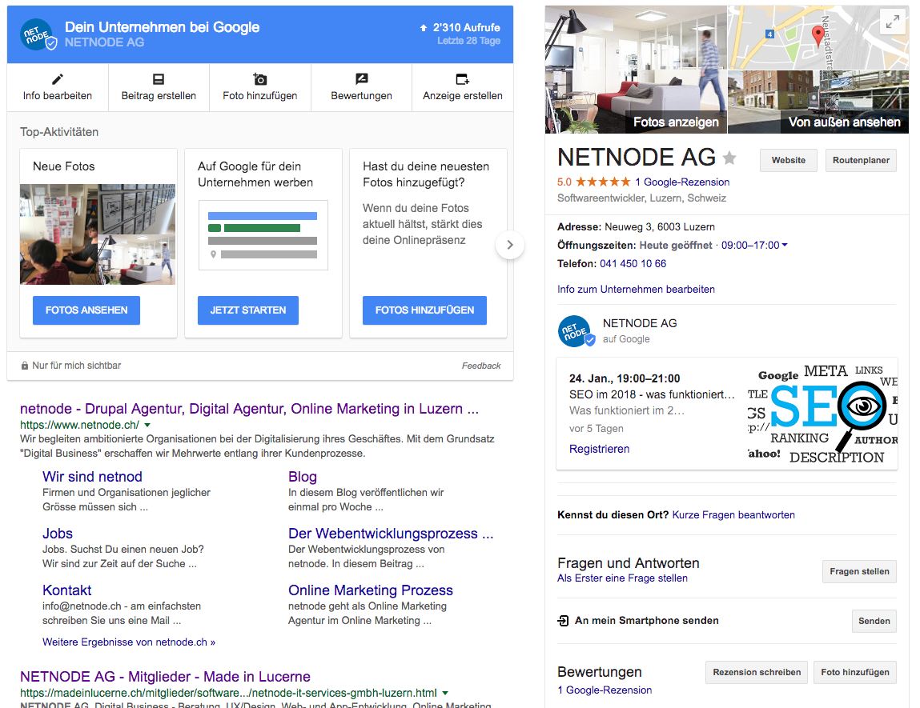Viewport: 920px width, 708px height.
Task: Advance activity cards with right chevron
Action: tap(510, 245)
